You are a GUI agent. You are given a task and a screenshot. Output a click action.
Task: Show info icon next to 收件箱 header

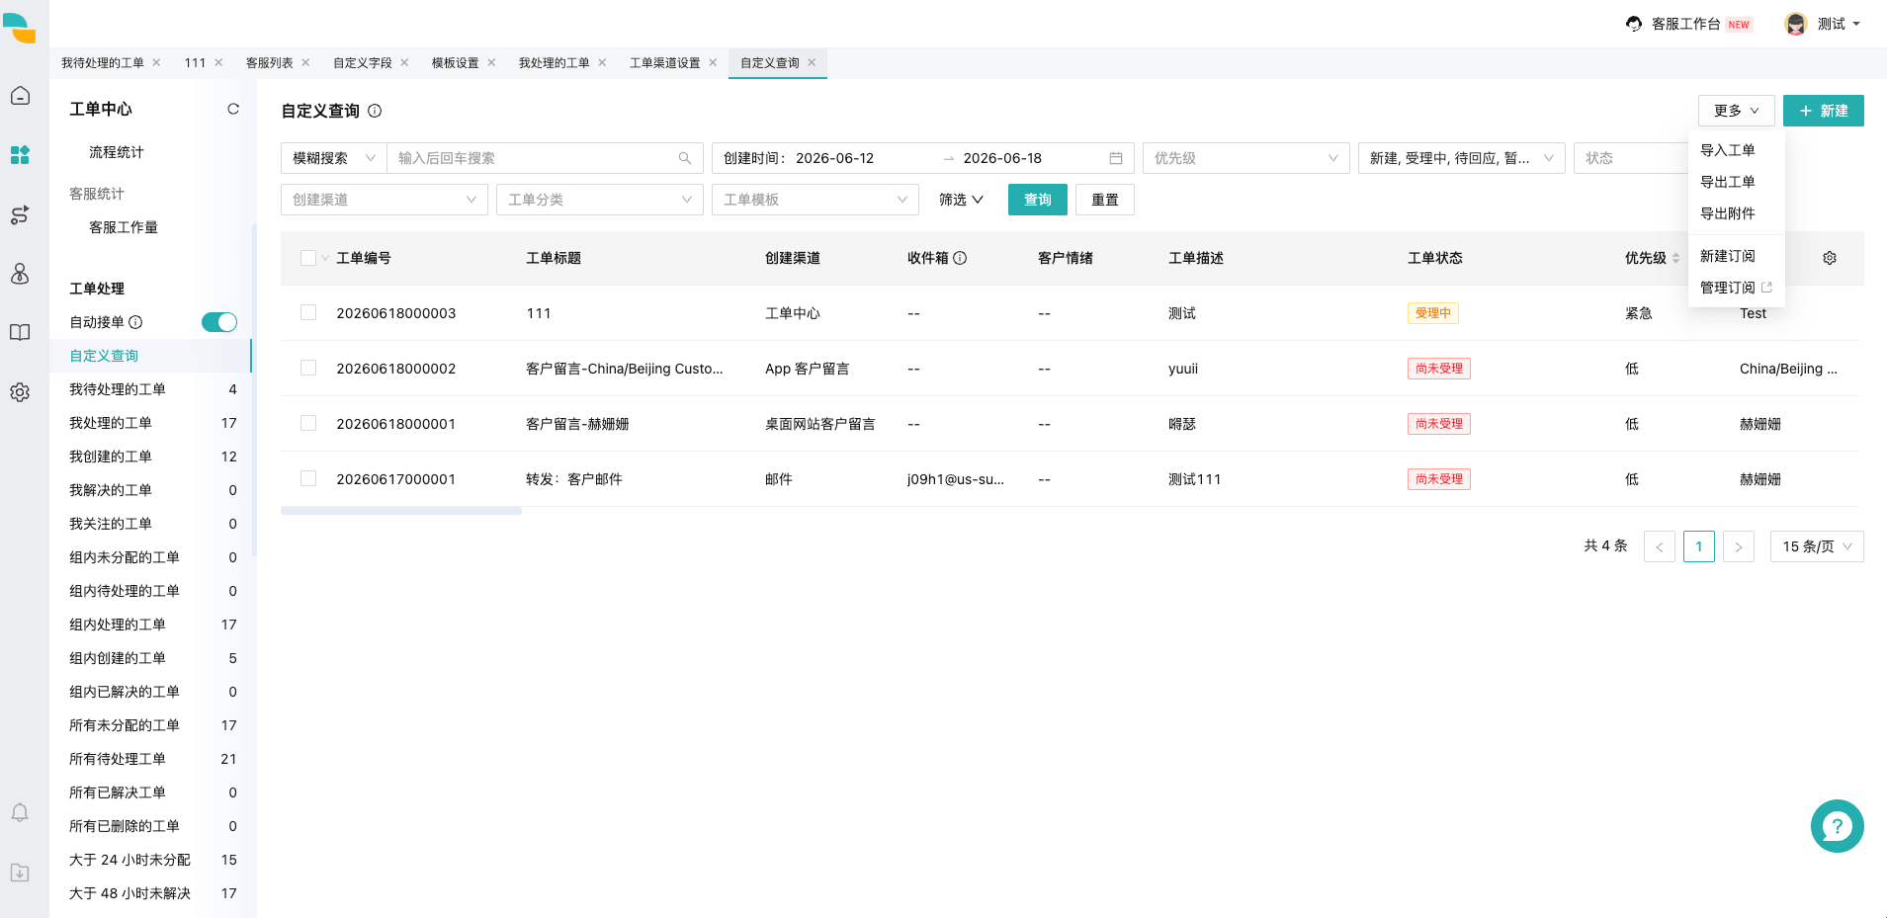tap(960, 258)
